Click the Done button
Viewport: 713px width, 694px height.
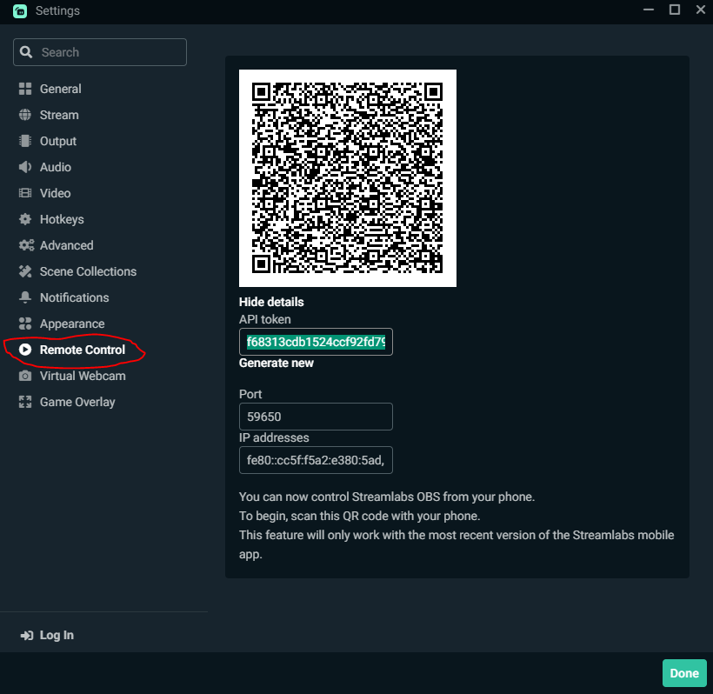tap(684, 673)
